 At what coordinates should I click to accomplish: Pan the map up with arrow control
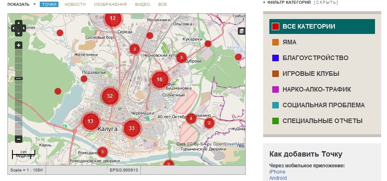(19, 23)
